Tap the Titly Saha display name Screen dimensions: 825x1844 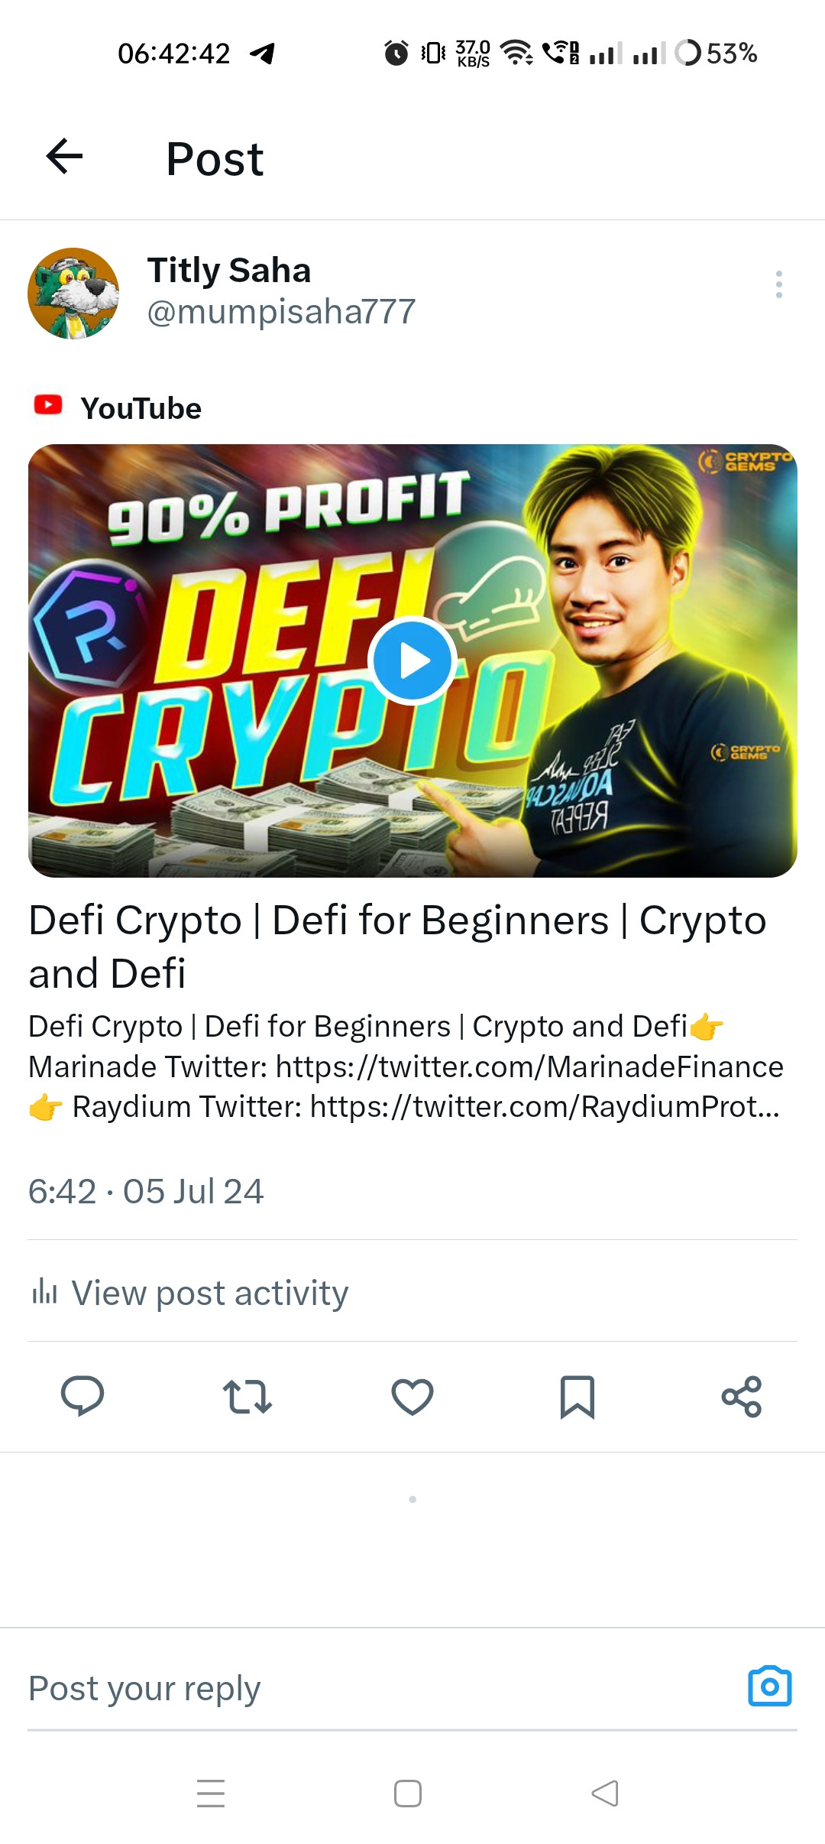point(229,270)
